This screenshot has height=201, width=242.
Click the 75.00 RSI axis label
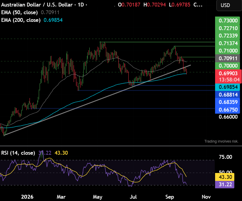click(225, 157)
